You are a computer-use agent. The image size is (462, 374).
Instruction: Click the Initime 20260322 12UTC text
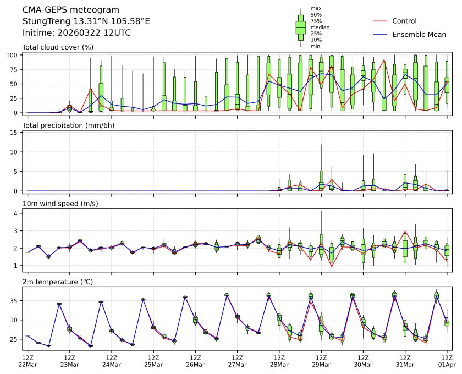click(x=76, y=33)
